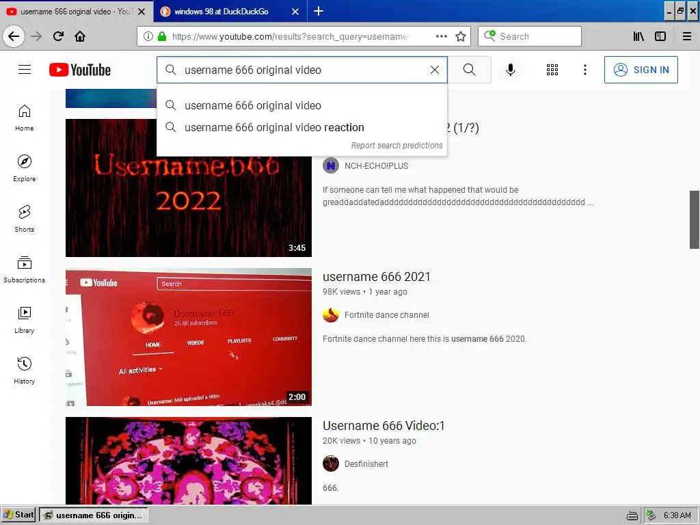Go to Home in YouTube sidebar

(25, 118)
